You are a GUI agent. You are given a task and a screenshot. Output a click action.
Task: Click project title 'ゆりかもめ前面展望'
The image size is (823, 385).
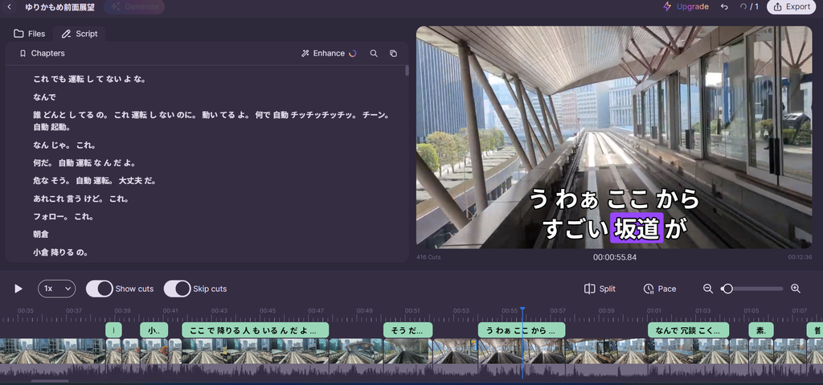(61, 6)
